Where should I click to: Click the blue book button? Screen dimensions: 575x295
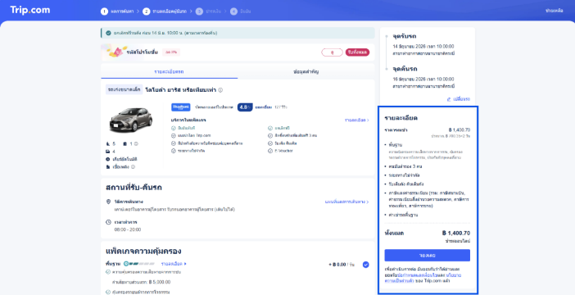click(428, 256)
